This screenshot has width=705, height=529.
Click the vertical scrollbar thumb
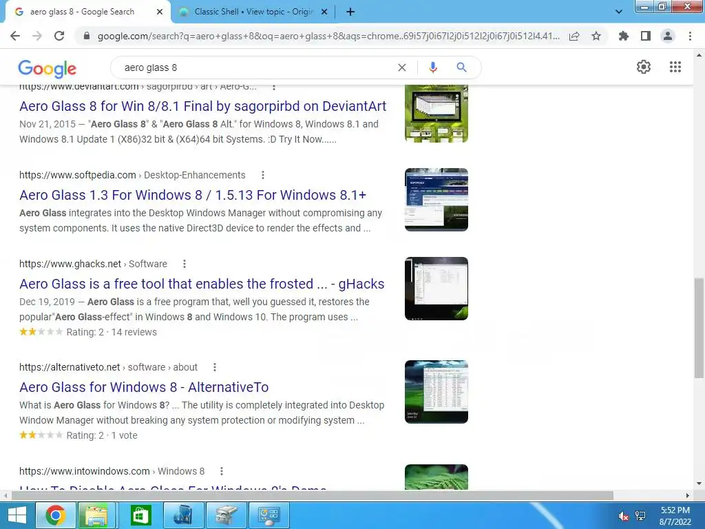tap(699, 329)
